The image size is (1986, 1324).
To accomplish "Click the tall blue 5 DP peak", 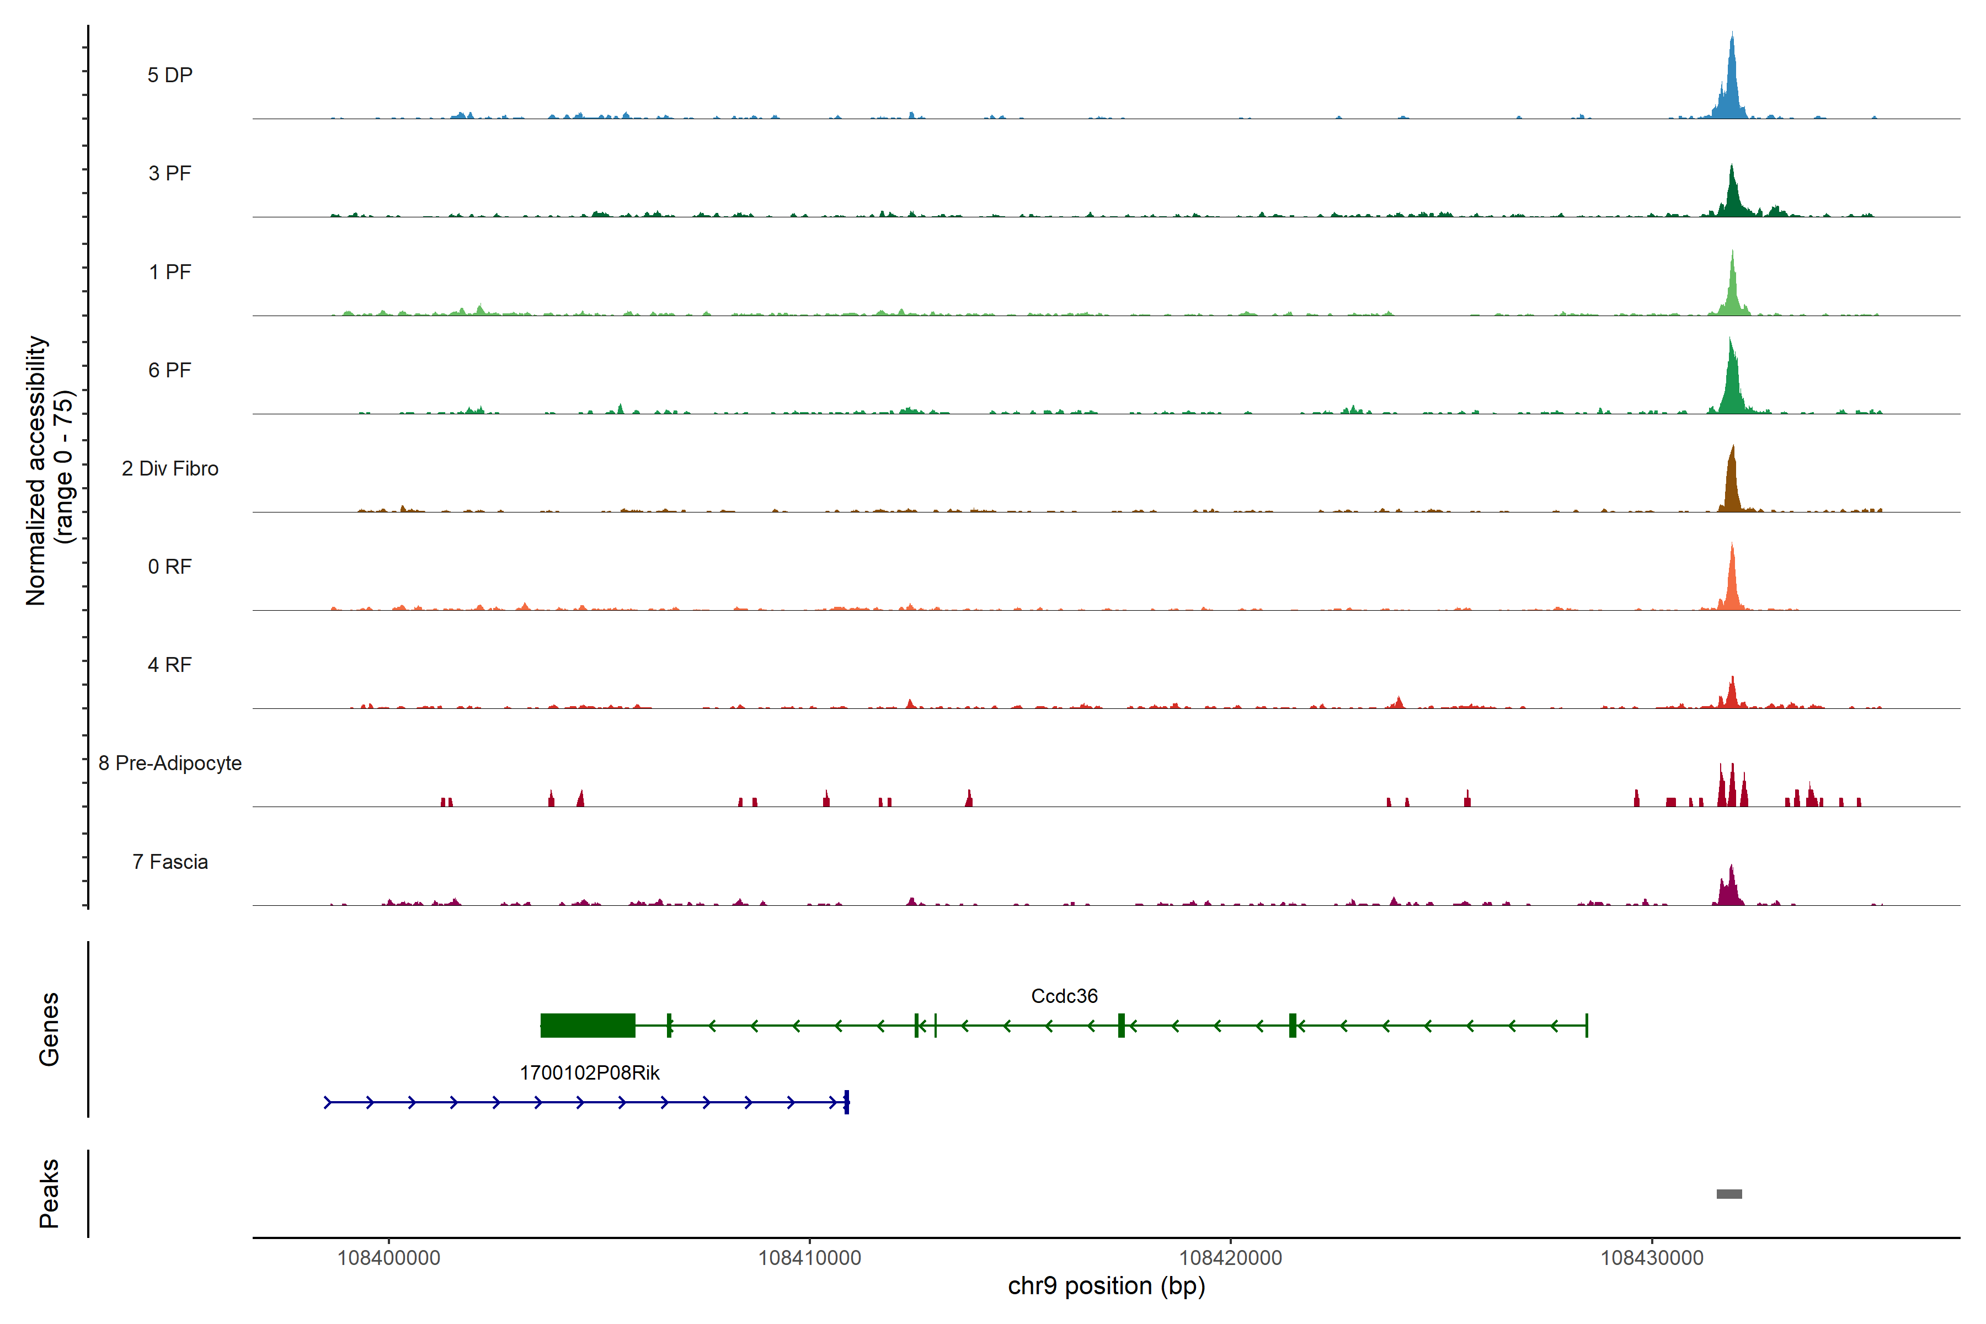I will (x=1732, y=84).
